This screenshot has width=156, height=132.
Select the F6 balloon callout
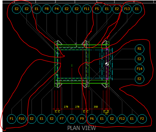92,119
